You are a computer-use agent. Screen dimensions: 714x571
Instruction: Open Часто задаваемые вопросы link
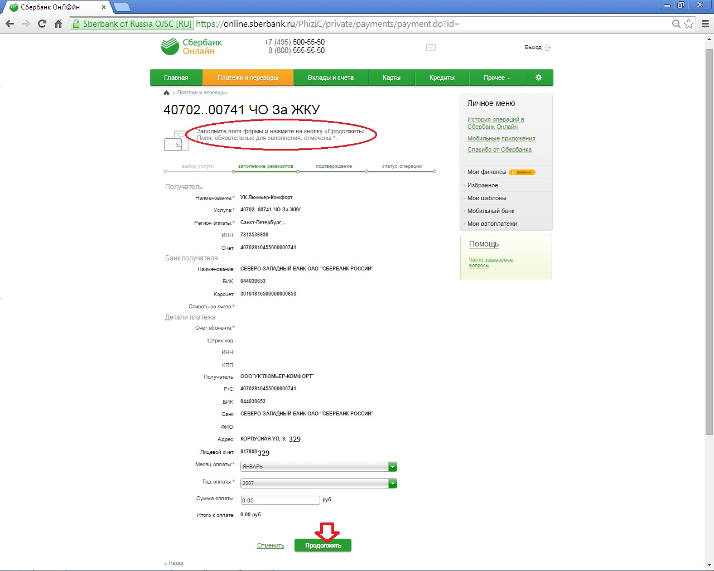[491, 263]
